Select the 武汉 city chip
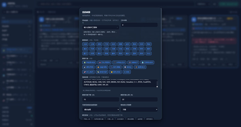 (127, 44)
